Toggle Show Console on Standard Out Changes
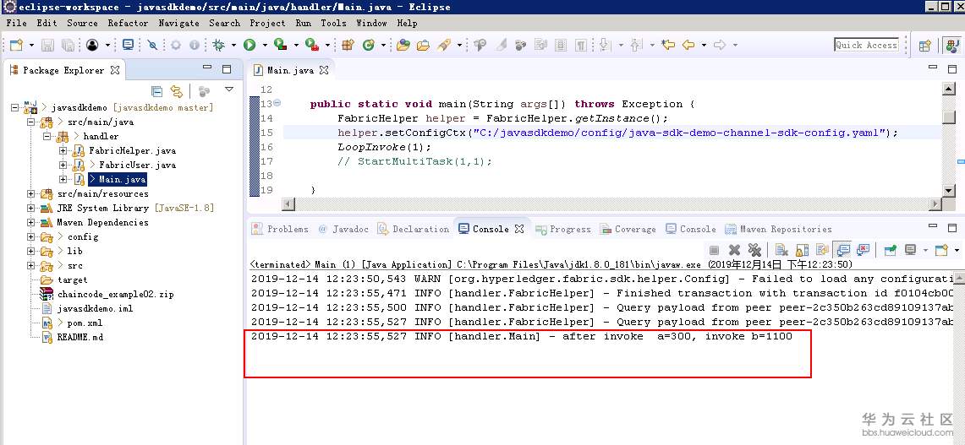The width and height of the screenshot is (965, 445). [x=843, y=250]
